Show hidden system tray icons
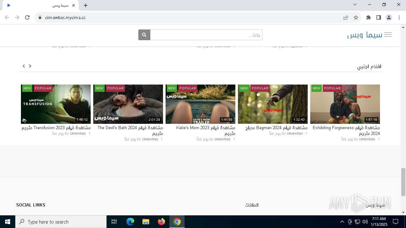Screen dimensions: 406x228 pos(342,222)
